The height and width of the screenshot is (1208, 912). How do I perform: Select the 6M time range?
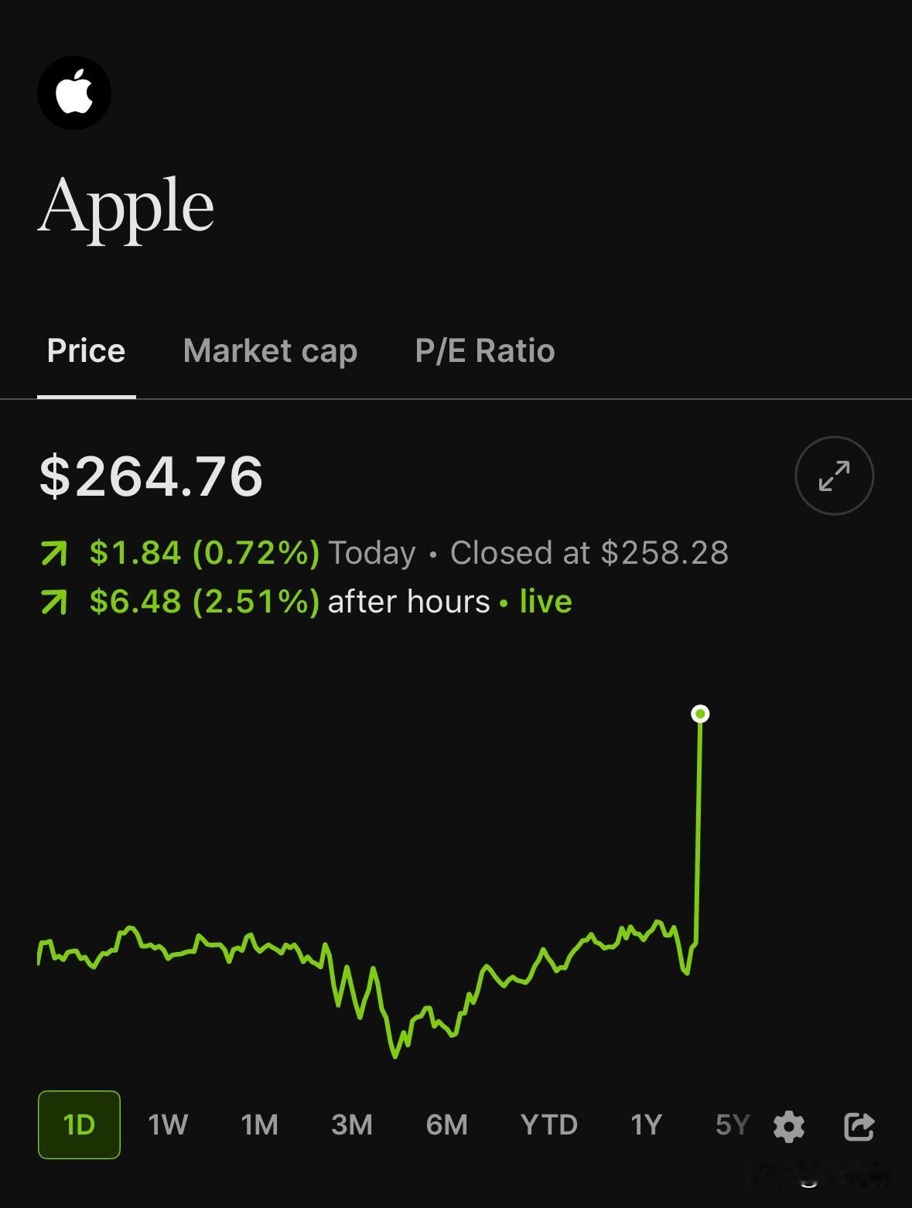(446, 1124)
